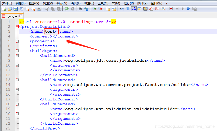Toggle file monitoring eye icon
This screenshot has width=217, height=131.
tap(163, 9)
